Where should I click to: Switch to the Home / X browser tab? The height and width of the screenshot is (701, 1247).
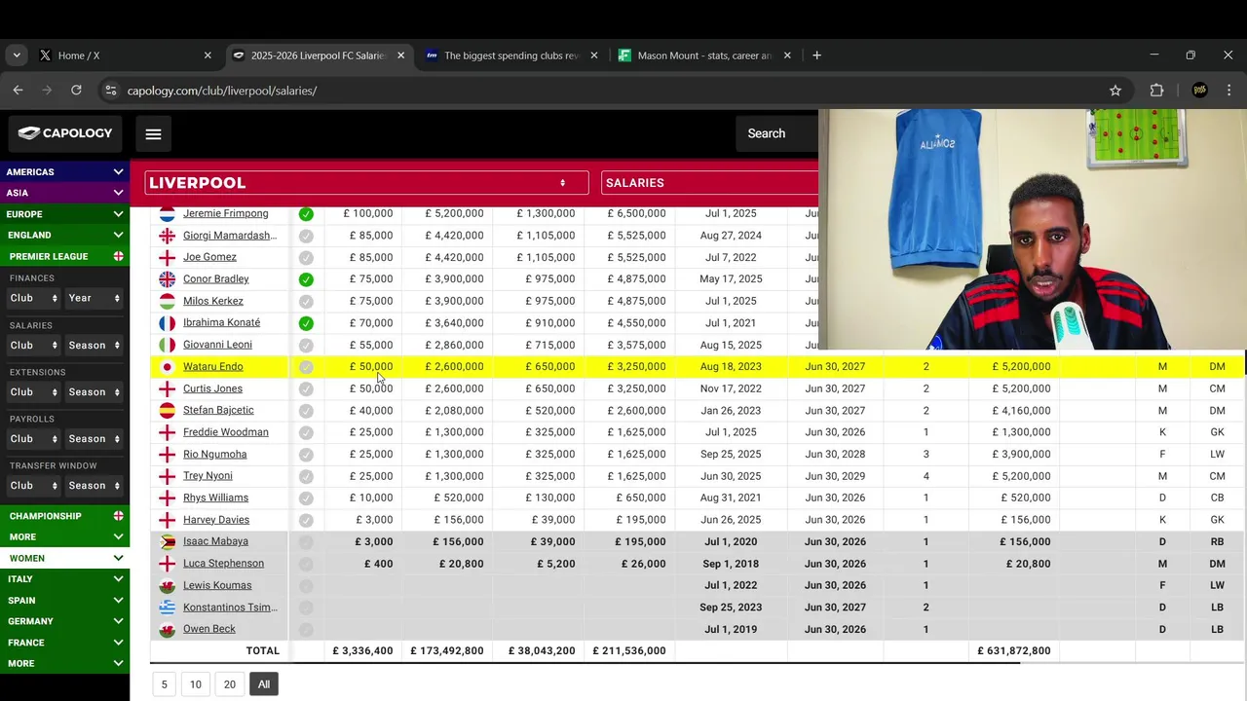click(x=126, y=55)
